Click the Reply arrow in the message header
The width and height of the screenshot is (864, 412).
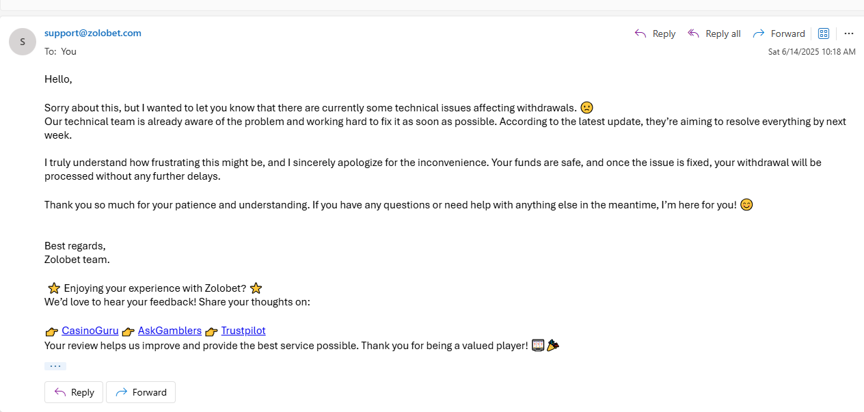point(655,33)
